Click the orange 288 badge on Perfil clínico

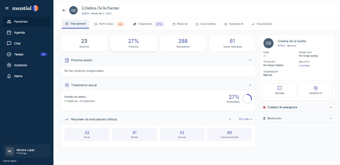tap(120, 24)
